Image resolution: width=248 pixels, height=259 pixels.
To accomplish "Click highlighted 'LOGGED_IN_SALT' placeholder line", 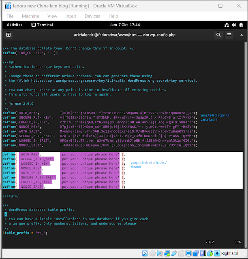I will tap(64, 182).
